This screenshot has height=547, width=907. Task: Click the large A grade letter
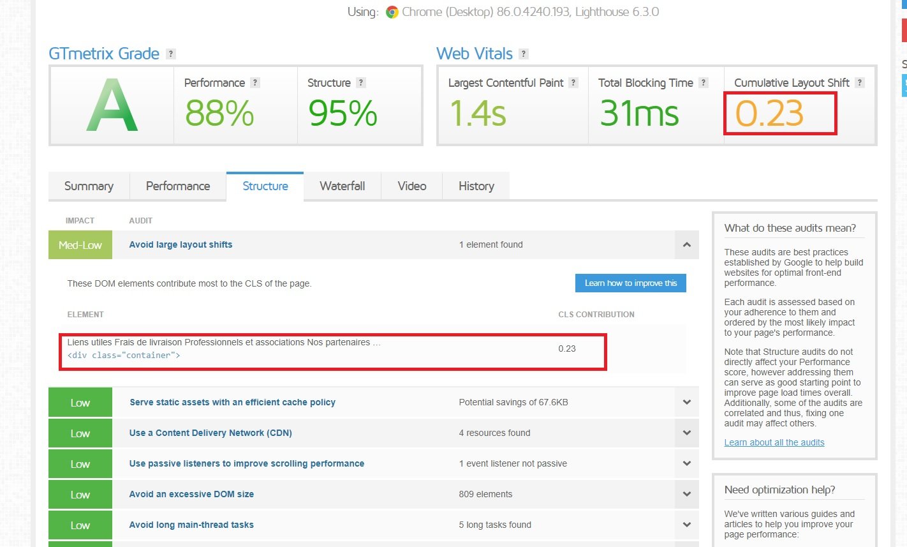pyautogui.click(x=112, y=105)
